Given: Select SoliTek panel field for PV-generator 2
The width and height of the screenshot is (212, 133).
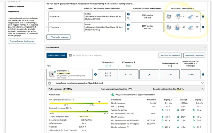Looking at the screenshot, I should tap(105, 27).
